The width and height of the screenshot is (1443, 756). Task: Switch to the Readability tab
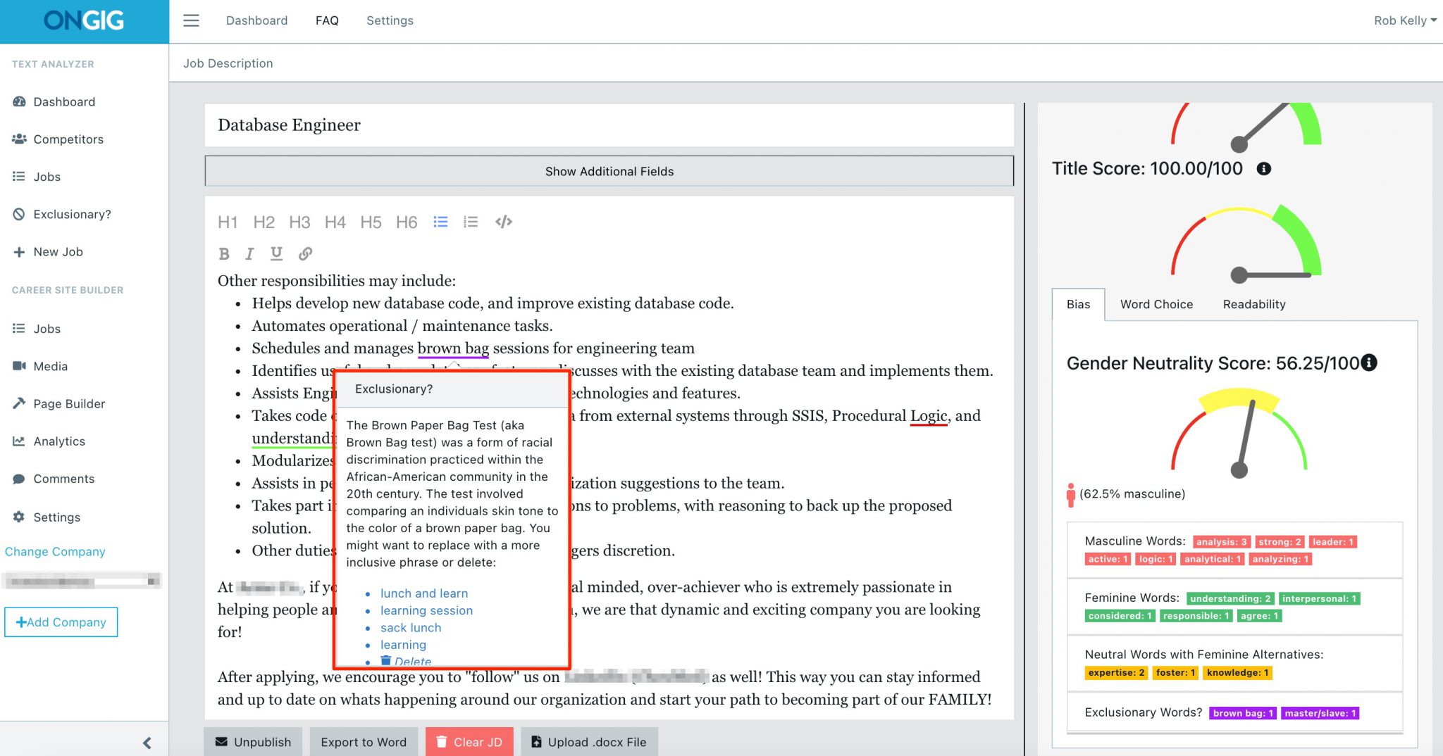(x=1253, y=304)
